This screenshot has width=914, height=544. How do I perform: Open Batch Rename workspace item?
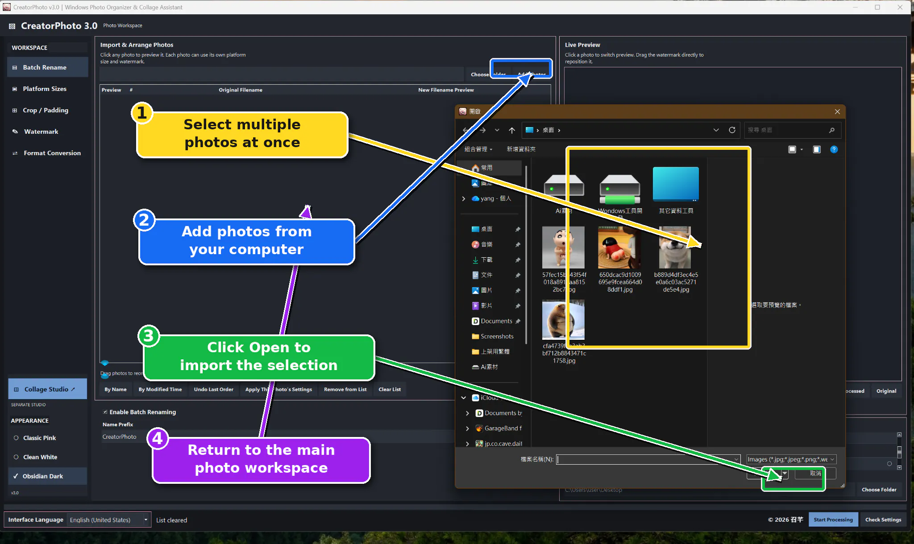(47, 67)
